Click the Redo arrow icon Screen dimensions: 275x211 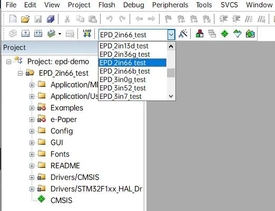point(122,19)
